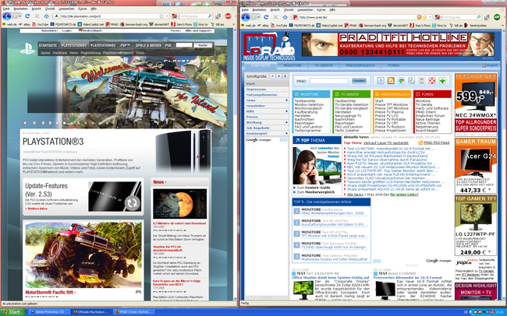507x316 pixels.
Task: Select PLAYSTATION®2 tab on PlayStation site
Action: click(x=103, y=45)
